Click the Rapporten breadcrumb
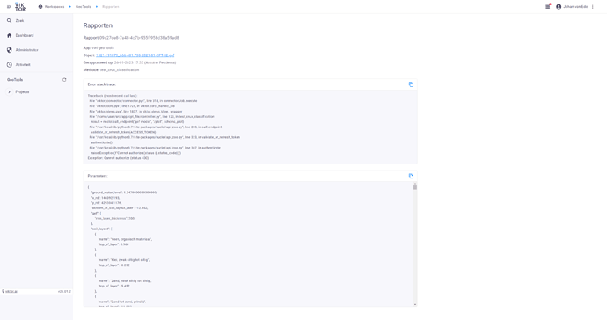Screen dimensions: 607x320 tap(111, 6)
